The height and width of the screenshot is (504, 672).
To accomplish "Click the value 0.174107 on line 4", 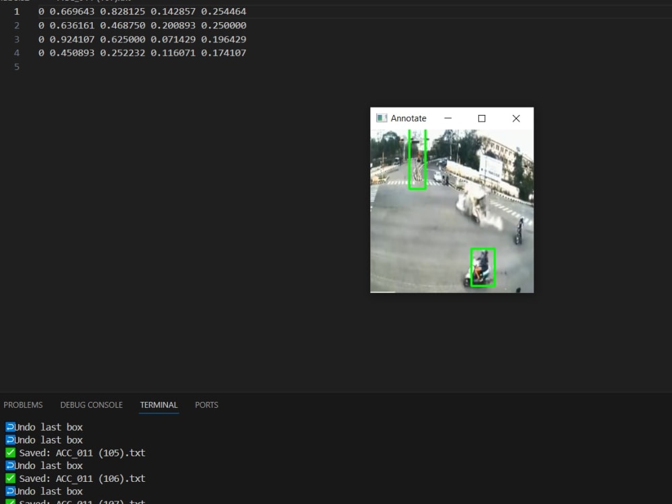I will click(x=224, y=53).
